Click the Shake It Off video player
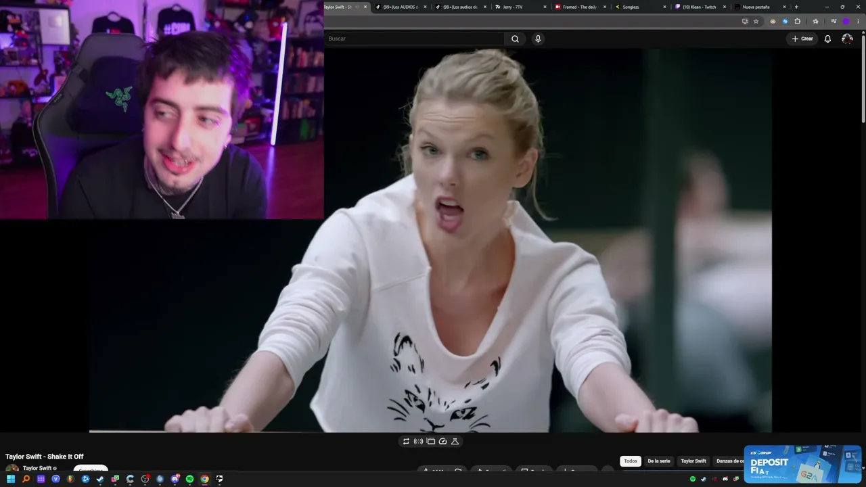The width and height of the screenshot is (866, 487). 430,240
